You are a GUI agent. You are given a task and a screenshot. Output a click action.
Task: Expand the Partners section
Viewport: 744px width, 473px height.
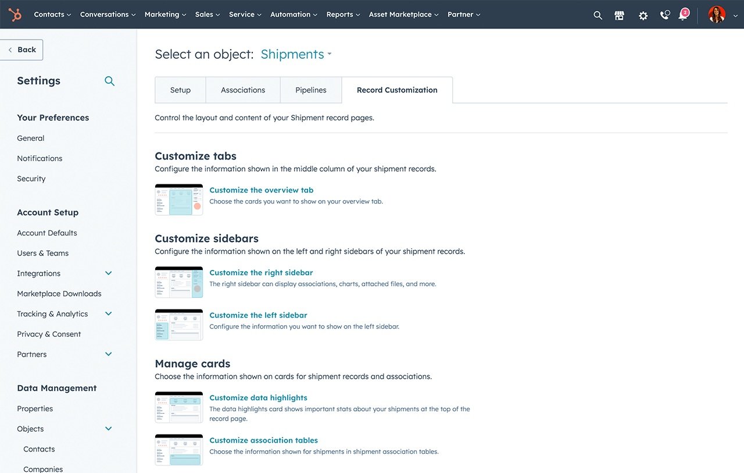coord(108,354)
